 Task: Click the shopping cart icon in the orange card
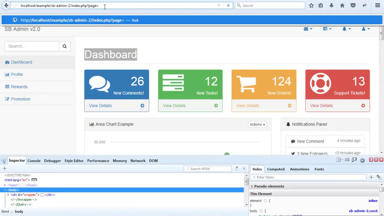coord(246,84)
